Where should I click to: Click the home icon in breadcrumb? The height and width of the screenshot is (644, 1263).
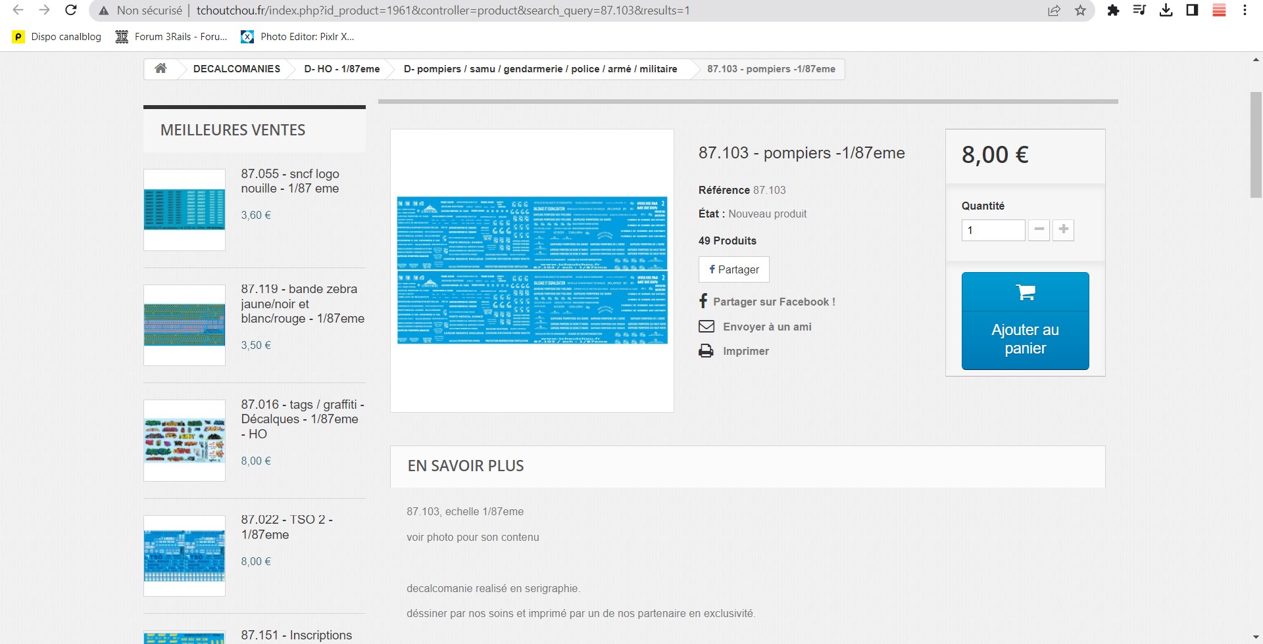click(x=161, y=69)
